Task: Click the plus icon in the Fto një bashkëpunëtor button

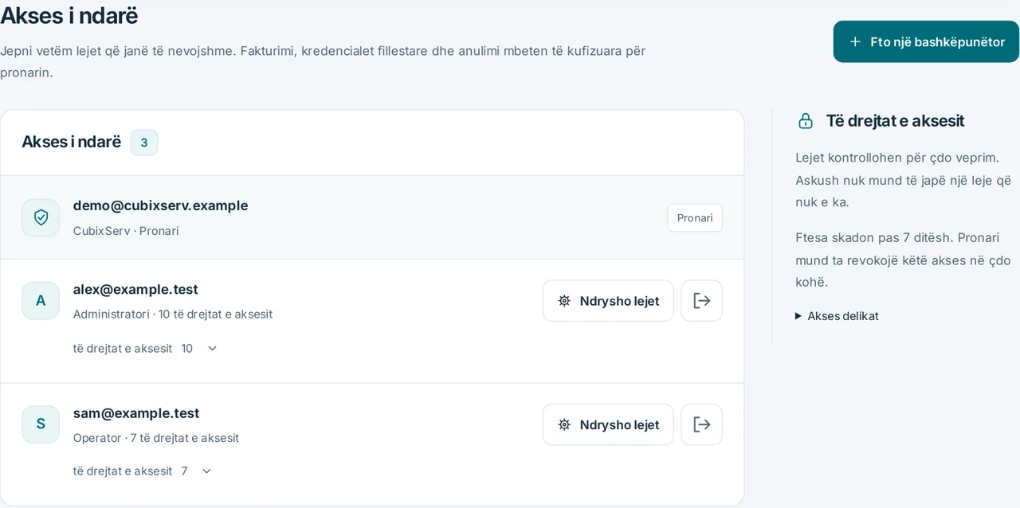Action: (x=855, y=41)
